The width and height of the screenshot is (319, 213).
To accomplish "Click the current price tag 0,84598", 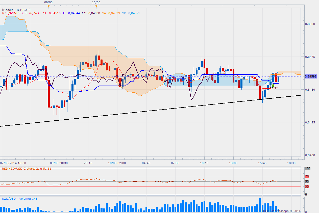I will pyautogui.click(x=311, y=76).
